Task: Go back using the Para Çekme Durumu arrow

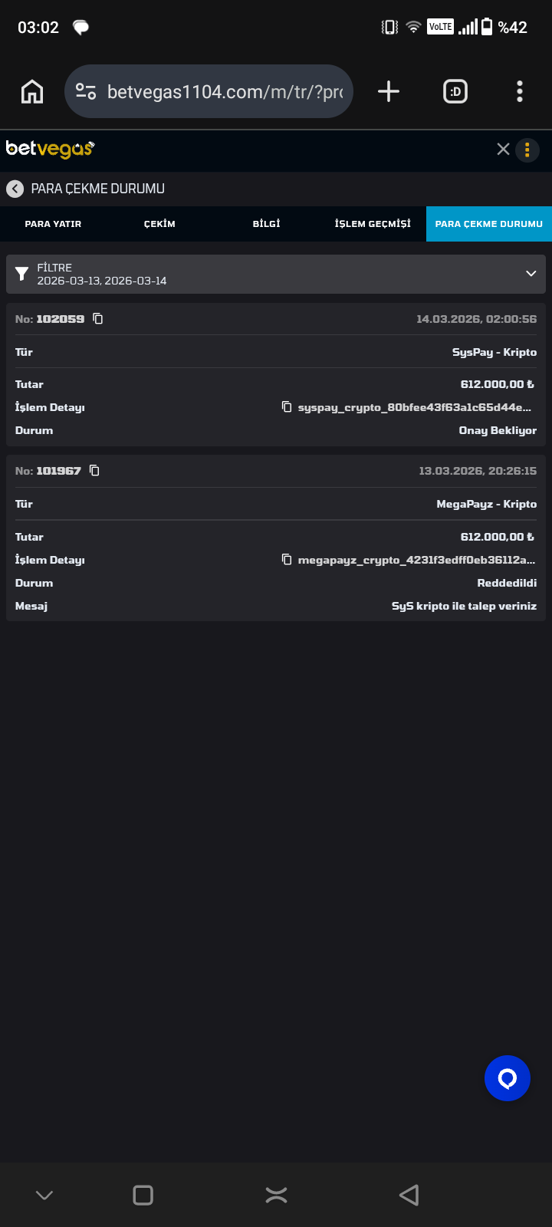Action: (15, 189)
